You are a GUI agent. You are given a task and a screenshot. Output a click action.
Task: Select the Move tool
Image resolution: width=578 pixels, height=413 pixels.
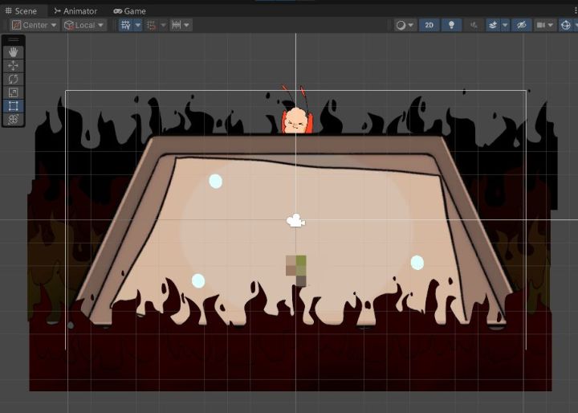[x=14, y=66]
